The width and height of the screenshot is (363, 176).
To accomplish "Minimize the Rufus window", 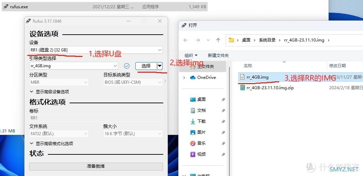I will click(x=128, y=21).
